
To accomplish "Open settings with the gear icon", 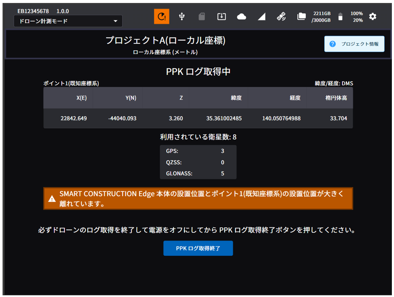I will pyautogui.click(x=373, y=17).
